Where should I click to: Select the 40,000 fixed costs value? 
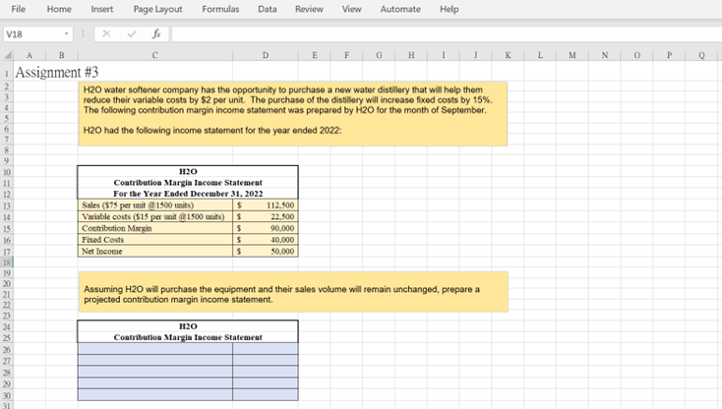pyautogui.click(x=266, y=240)
